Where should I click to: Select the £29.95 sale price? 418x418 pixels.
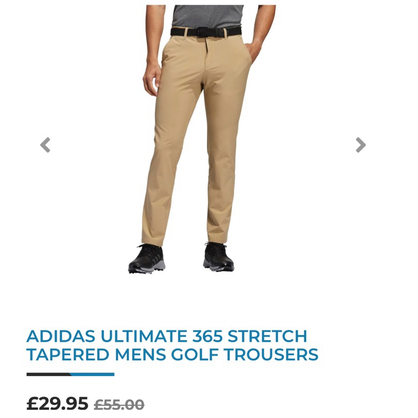pos(57,403)
